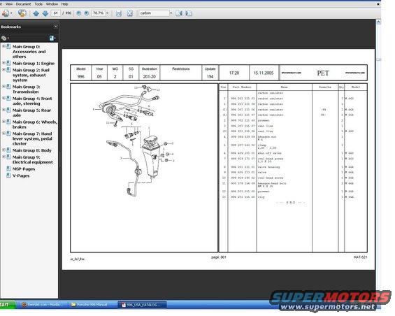395x316 pixels.
Task: Expand Main Group 4: Front axle bookmark
Action: coord(3,99)
